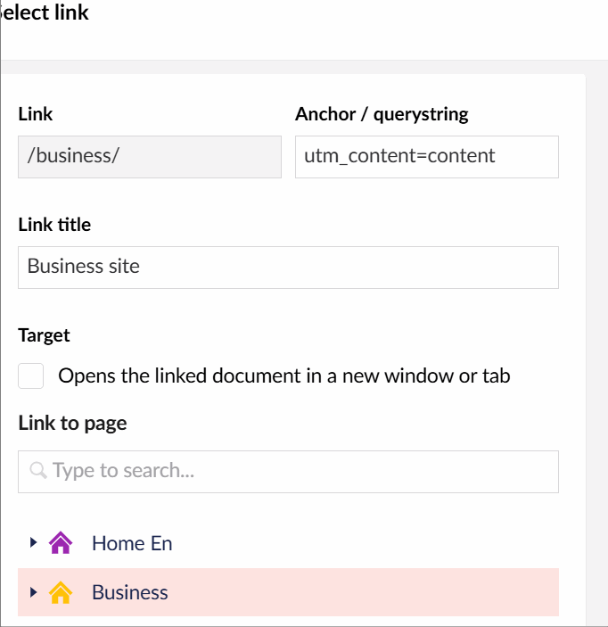Focus the Anchor / querystring input
608x627 pixels.
pyautogui.click(x=426, y=156)
